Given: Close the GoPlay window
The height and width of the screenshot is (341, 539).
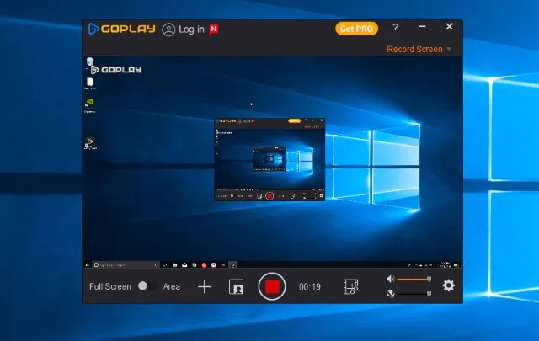Looking at the screenshot, I should tap(449, 26).
